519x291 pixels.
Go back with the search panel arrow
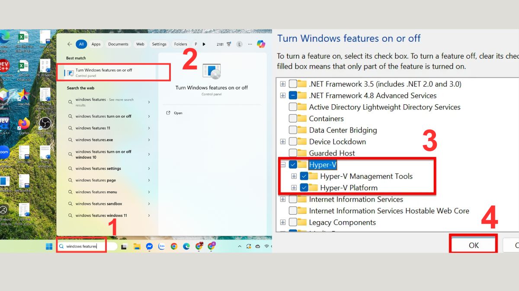69,44
